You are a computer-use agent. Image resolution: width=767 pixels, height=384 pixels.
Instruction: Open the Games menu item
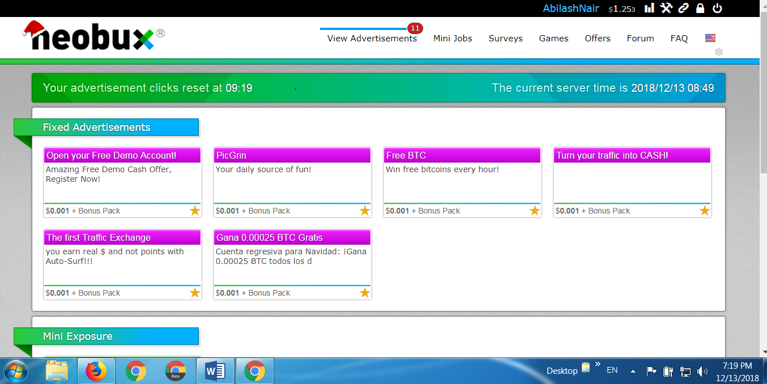coord(553,39)
